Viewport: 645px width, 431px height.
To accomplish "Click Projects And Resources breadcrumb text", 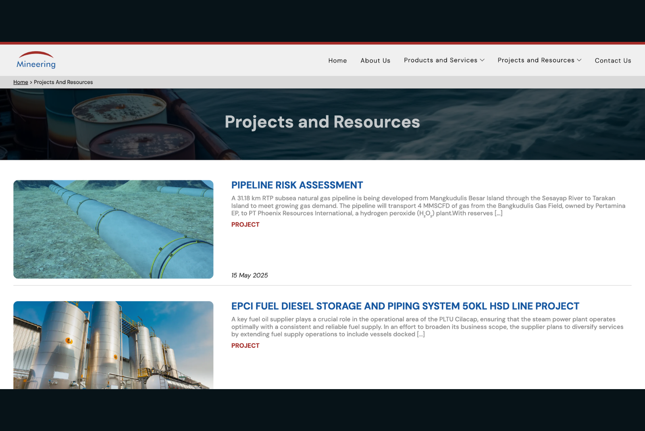I will coord(63,82).
